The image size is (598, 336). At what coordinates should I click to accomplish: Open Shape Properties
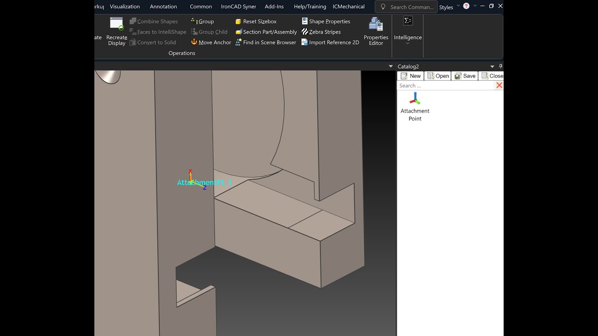[326, 21]
